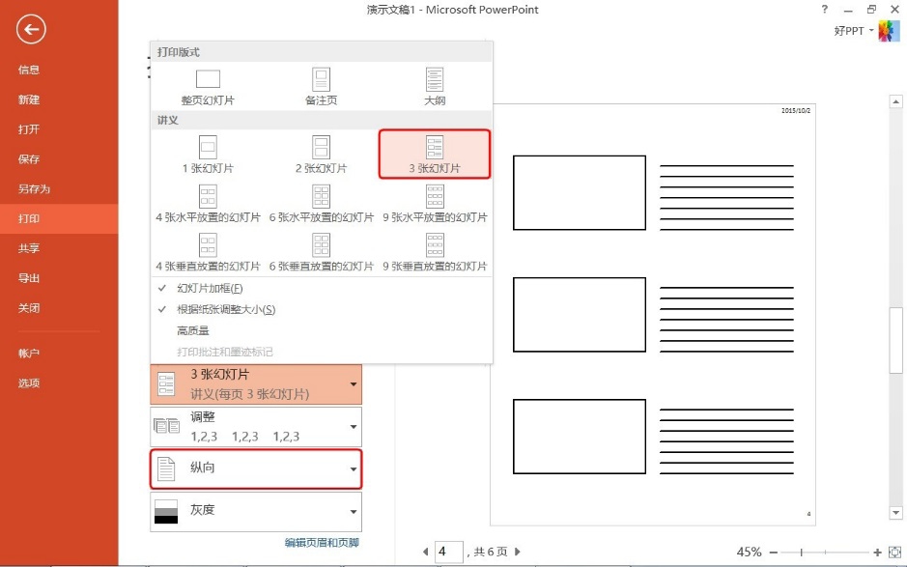Open 另存为 in the left sidebar

34,188
